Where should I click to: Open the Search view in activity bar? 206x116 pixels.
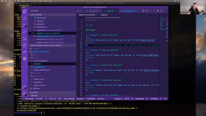pos(24,18)
